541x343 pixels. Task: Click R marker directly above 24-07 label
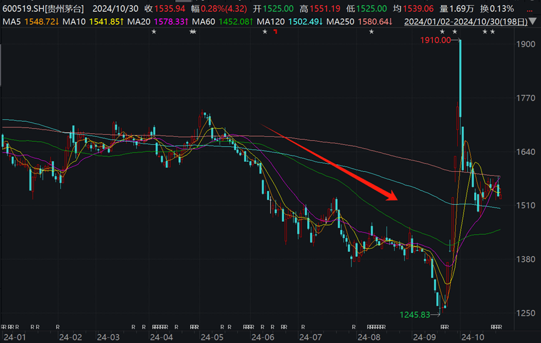pyautogui.click(x=302, y=327)
